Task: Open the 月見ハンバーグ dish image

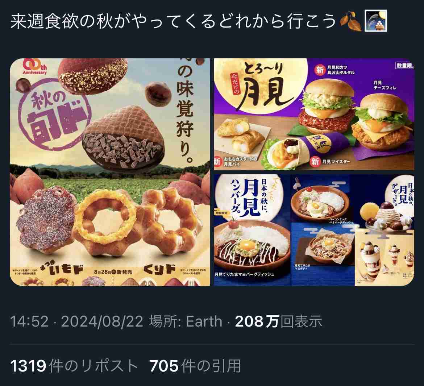Action: (x=314, y=230)
